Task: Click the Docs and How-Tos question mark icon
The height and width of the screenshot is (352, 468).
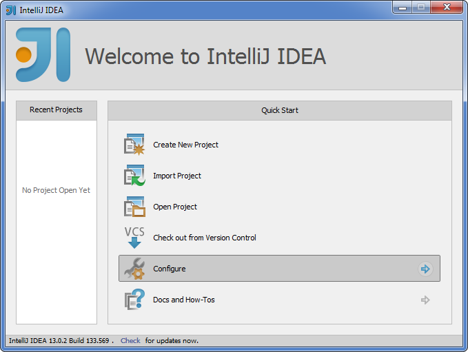Action: [x=134, y=300]
